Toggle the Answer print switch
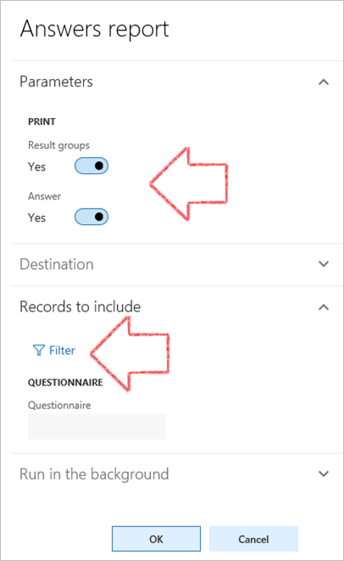The width and height of the screenshot is (344, 561). coord(92,216)
